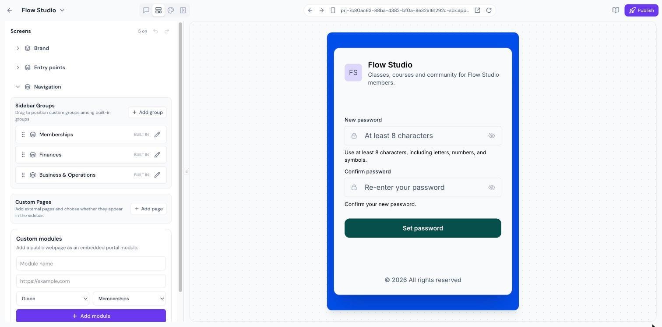Publish the project

coord(641,10)
